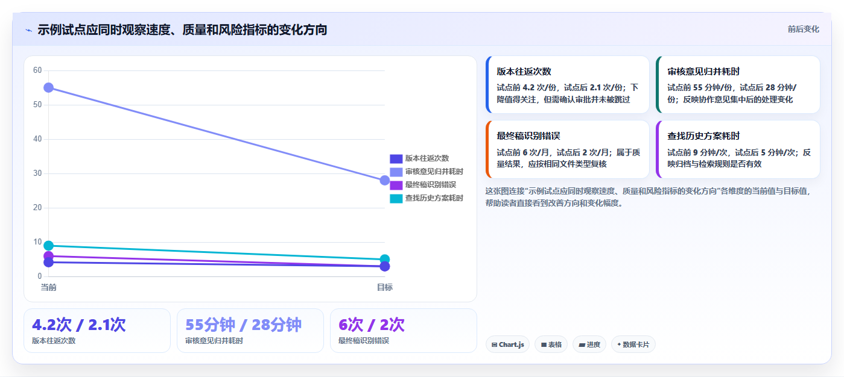
Task: Click the 数据卡片 tag chip
Action: 633,344
